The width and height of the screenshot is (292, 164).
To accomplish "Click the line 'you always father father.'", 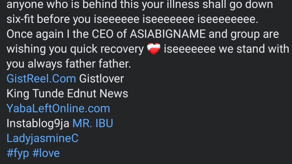I will [x=69, y=64].
